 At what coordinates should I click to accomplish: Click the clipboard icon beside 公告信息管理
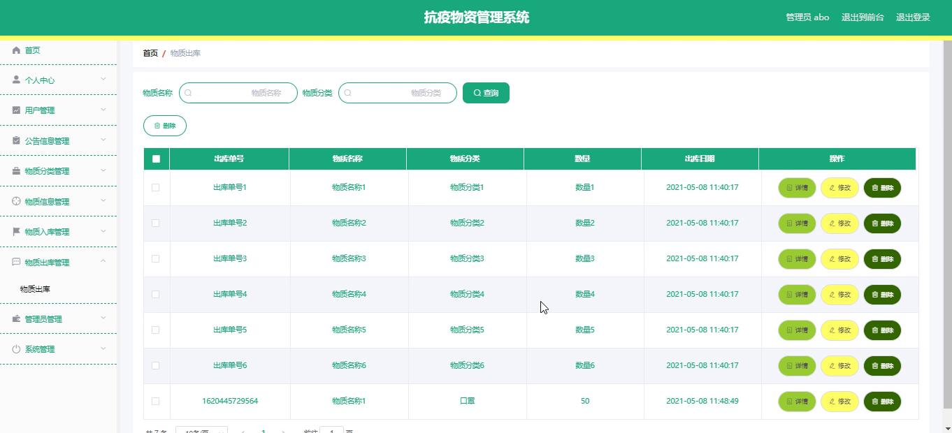click(17, 140)
